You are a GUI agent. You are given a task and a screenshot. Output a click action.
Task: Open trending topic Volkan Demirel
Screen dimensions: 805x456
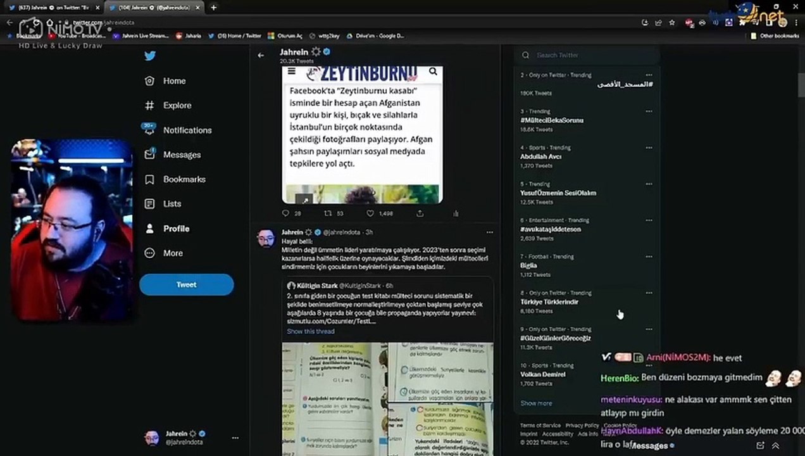coord(542,374)
